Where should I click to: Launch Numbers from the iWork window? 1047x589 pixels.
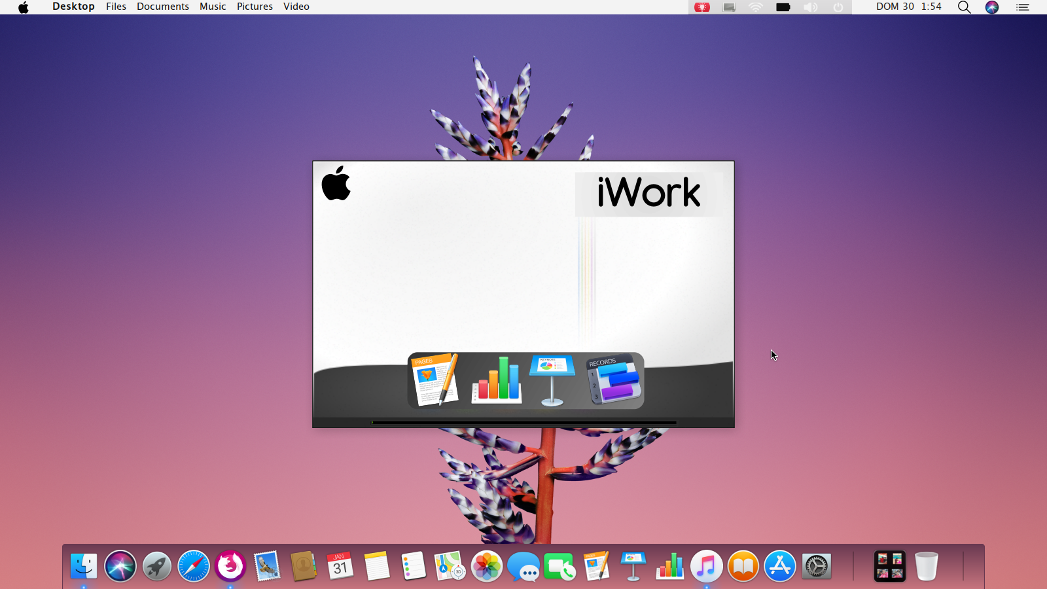497,380
